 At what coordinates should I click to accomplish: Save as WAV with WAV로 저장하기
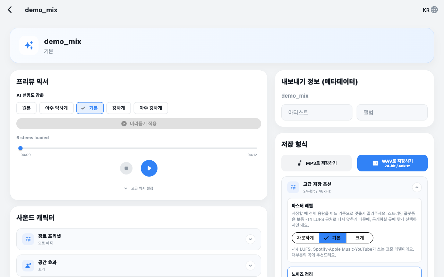[x=392, y=163]
